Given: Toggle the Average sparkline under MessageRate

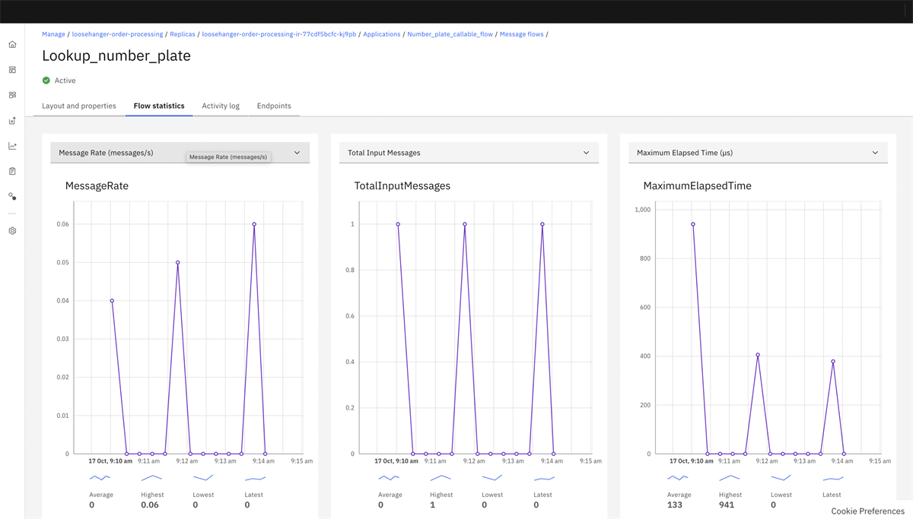Looking at the screenshot, I should pyautogui.click(x=99, y=477).
